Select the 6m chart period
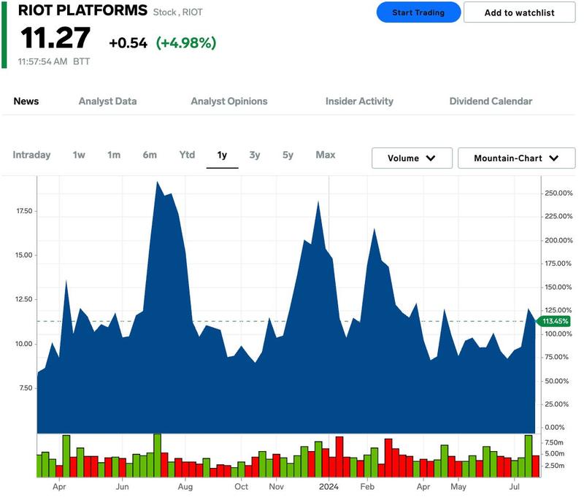Viewport: 584px width, 500px height. pyautogui.click(x=150, y=155)
